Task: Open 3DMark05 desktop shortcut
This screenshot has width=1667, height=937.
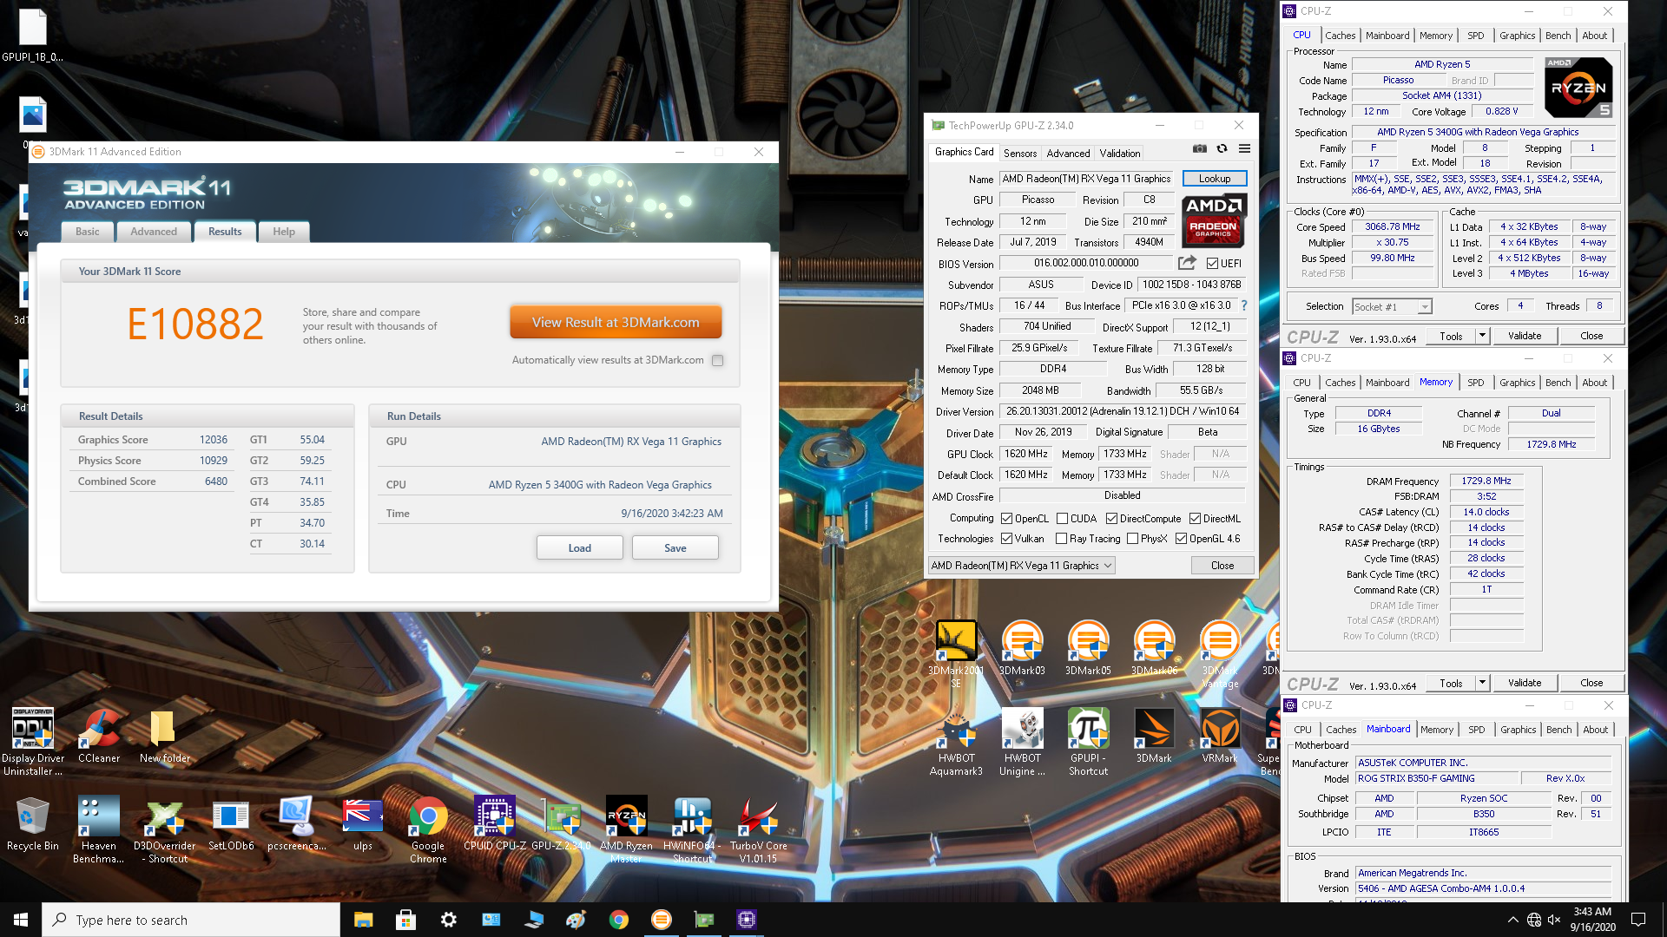Action: [1088, 648]
